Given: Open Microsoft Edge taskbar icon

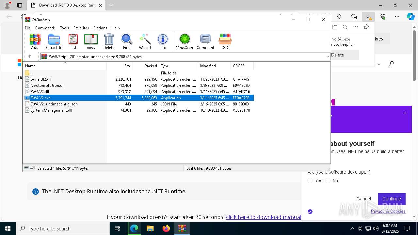Looking at the screenshot, I should pyautogui.click(x=134, y=228).
